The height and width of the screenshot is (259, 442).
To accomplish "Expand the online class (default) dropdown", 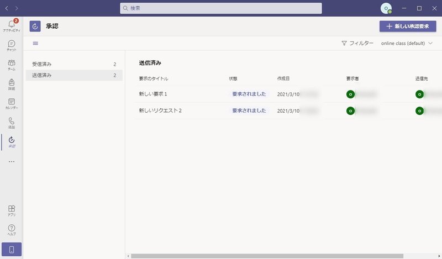I will click(407, 43).
